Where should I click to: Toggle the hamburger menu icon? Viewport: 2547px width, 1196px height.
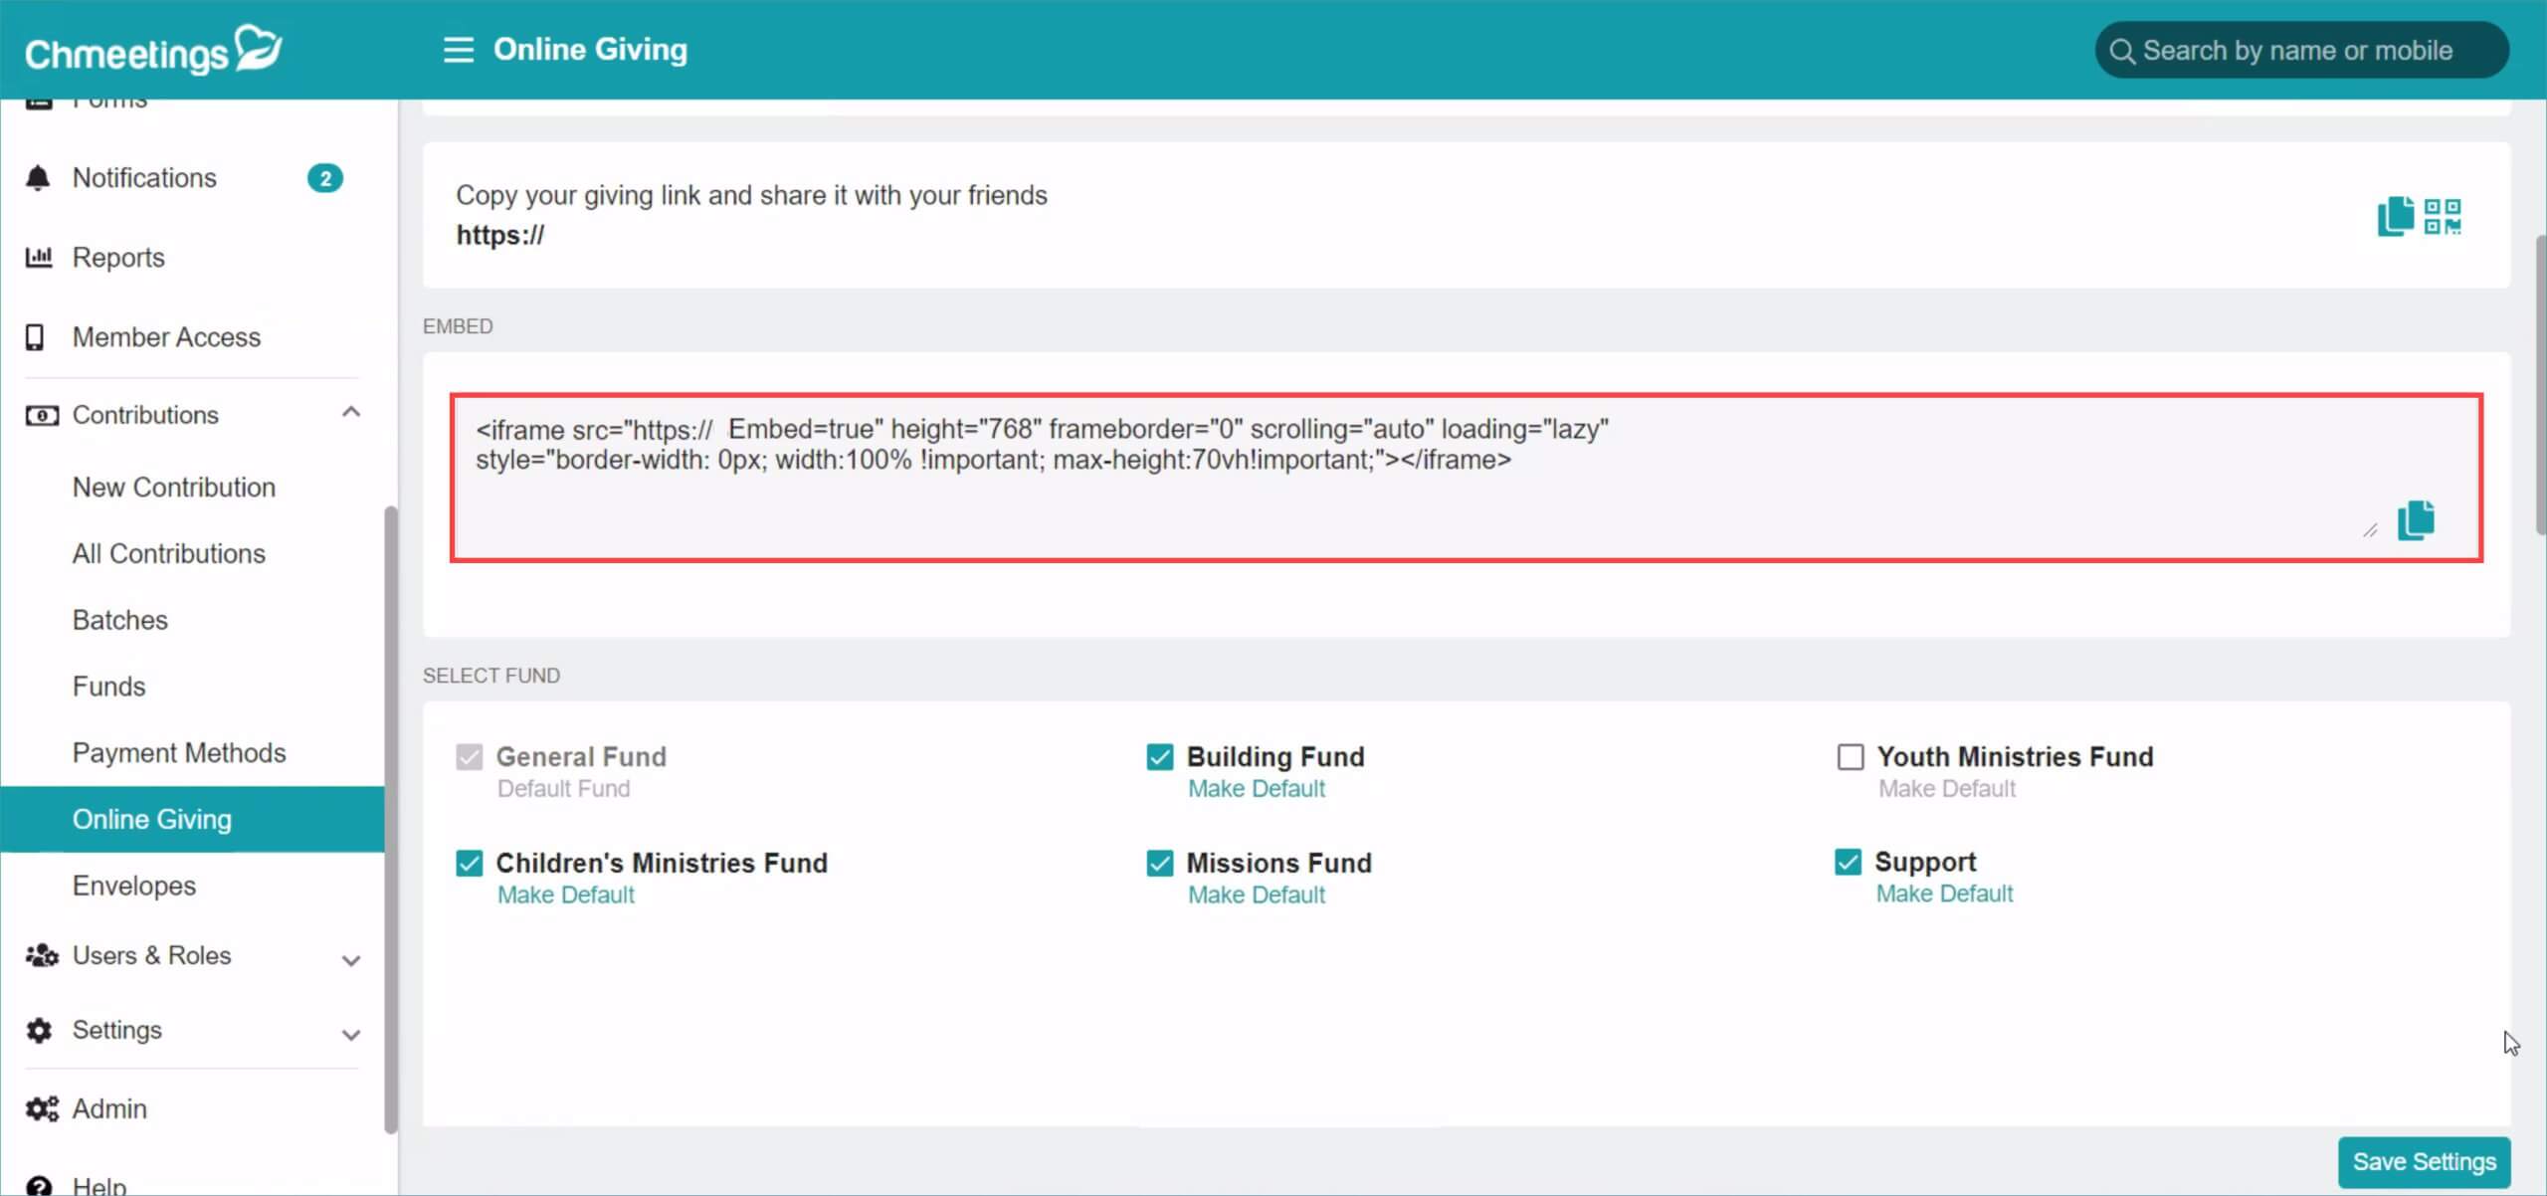coord(458,50)
